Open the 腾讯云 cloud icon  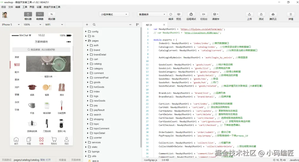(x=273, y=14)
